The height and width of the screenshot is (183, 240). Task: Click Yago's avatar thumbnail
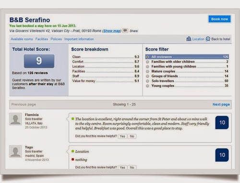tap(15, 151)
